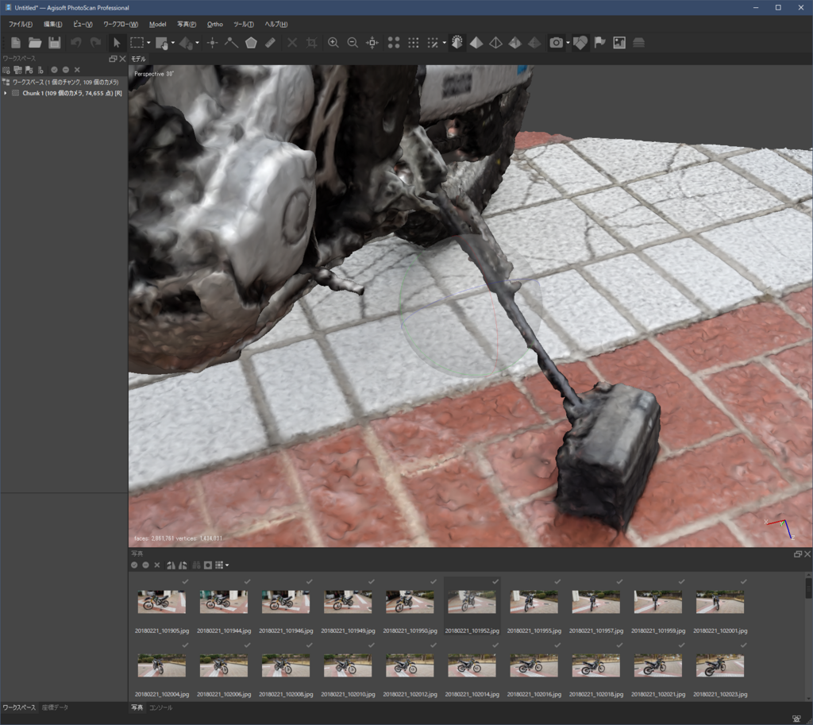This screenshot has width=813, height=725.
Task: Open the Ortho menu
Action: point(214,25)
